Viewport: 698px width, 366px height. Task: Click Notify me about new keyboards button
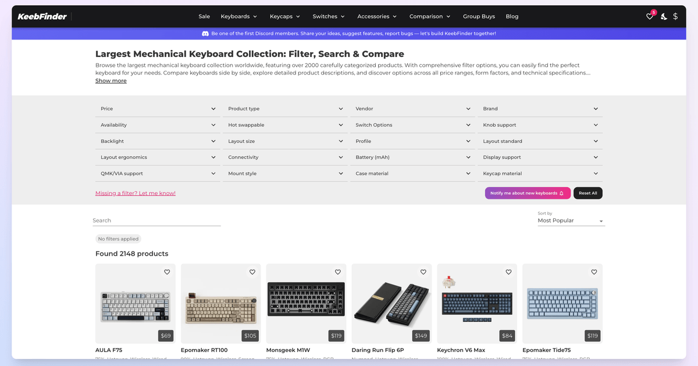click(528, 193)
